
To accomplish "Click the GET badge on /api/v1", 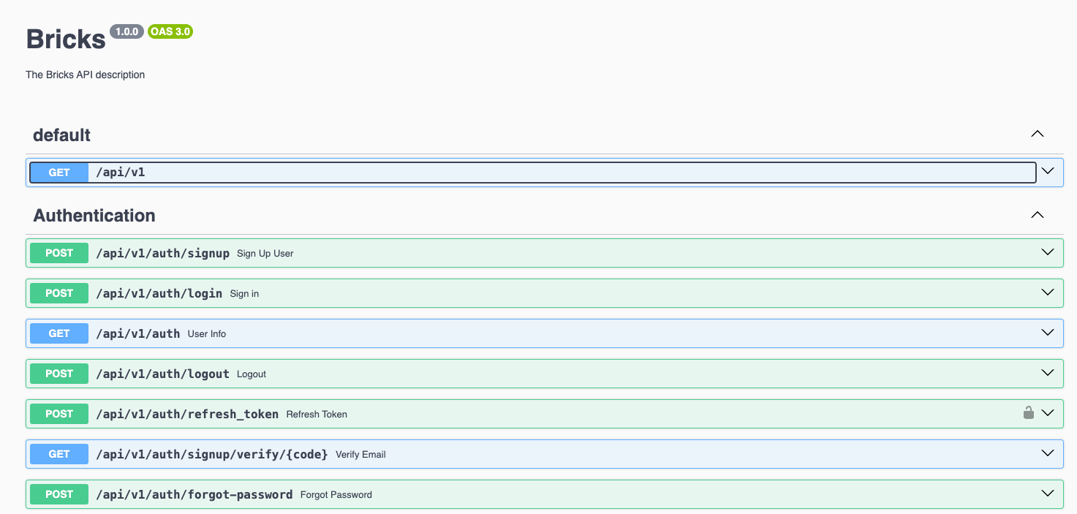I will pyautogui.click(x=58, y=172).
